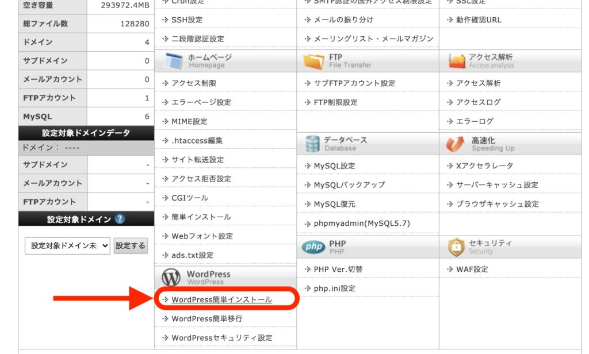Open サーバーキャッシュ設定 link
The image size is (589, 354).
point(498,185)
